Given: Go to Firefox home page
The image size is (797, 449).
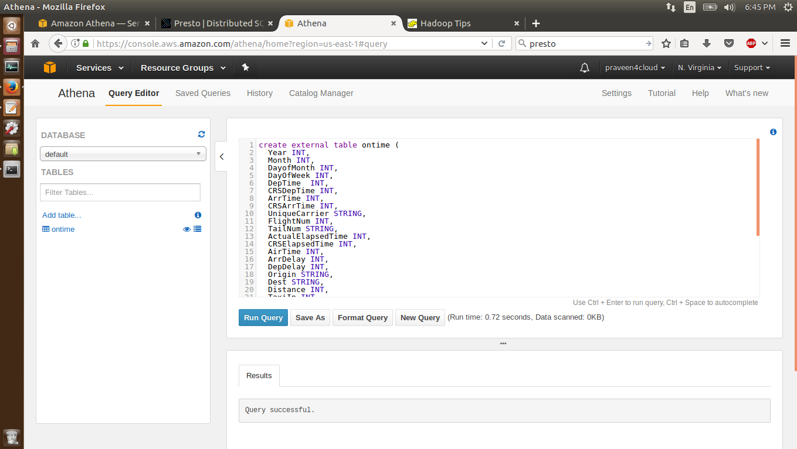Looking at the screenshot, I should click(x=35, y=43).
